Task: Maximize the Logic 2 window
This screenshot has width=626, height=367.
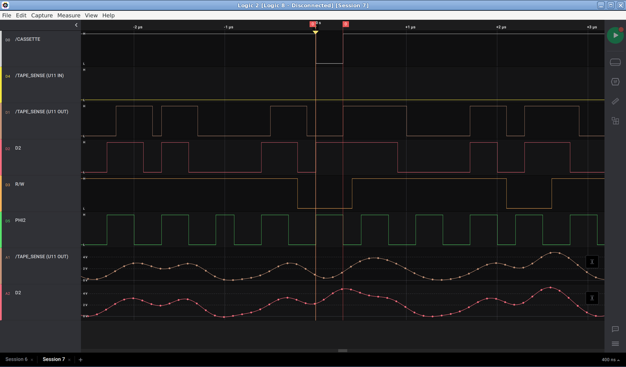Action: click(610, 5)
